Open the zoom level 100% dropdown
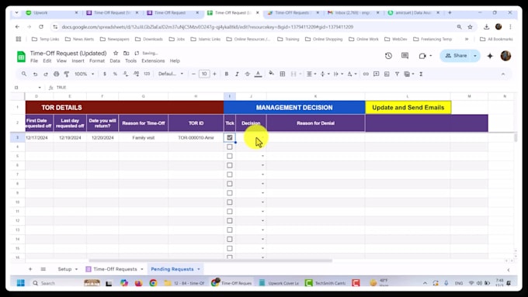The image size is (528, 297). [84, 74]
